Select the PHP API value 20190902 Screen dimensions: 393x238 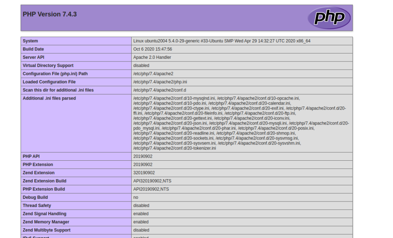coord(143,156)
